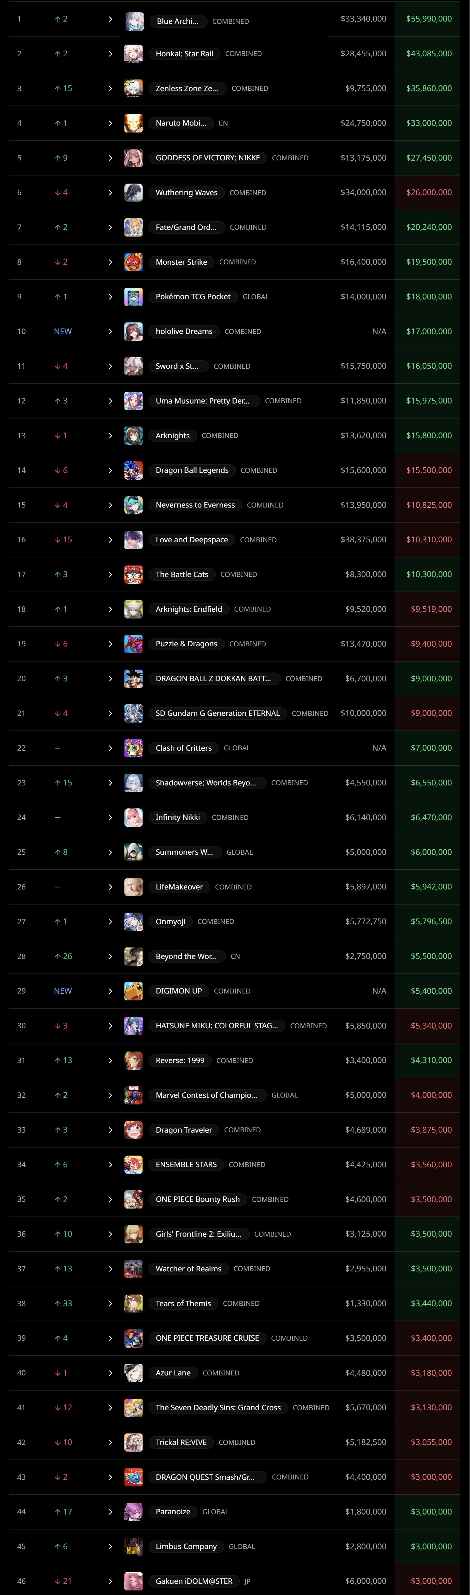This screenshot has height=1595, width=471.
Task: Click the Limbus Company name label
Action: 186,1546
